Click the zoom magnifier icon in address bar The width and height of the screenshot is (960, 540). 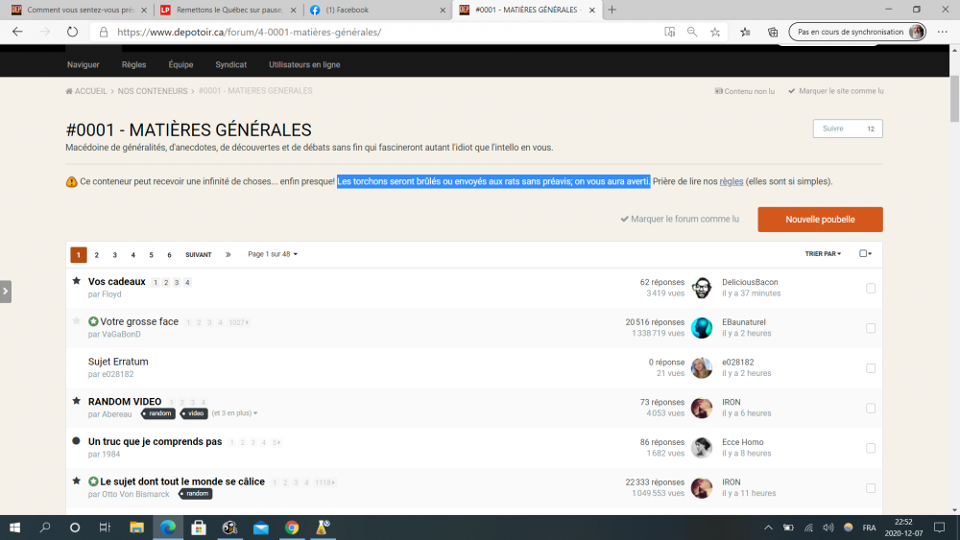(x=691, y=32)
